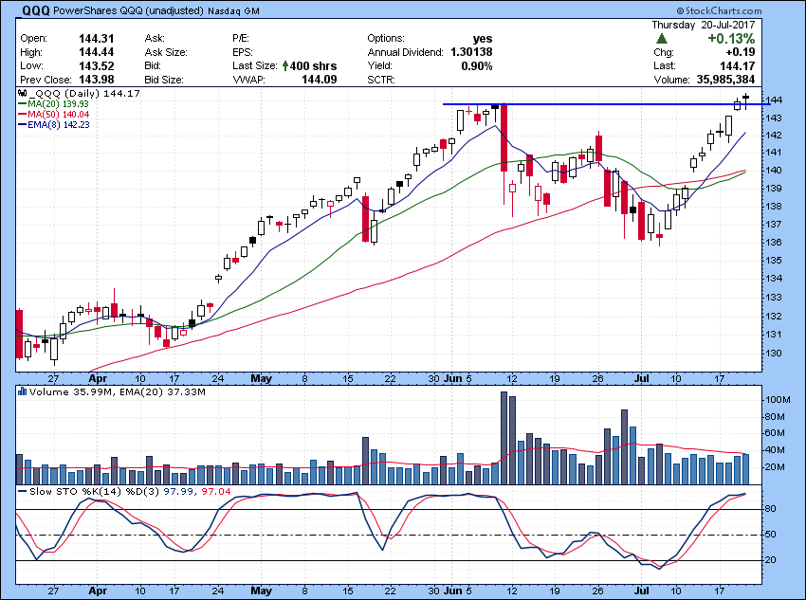Click the green up-triangle change indicator
This screenshot has width=806, height=600.
pyautogui.click(x=662, y=39)
